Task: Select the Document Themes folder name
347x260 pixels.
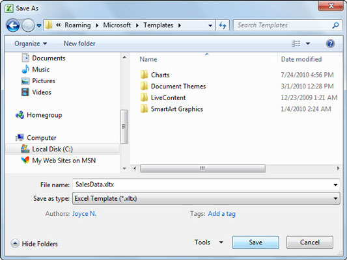Action: (x=178, y=86)
